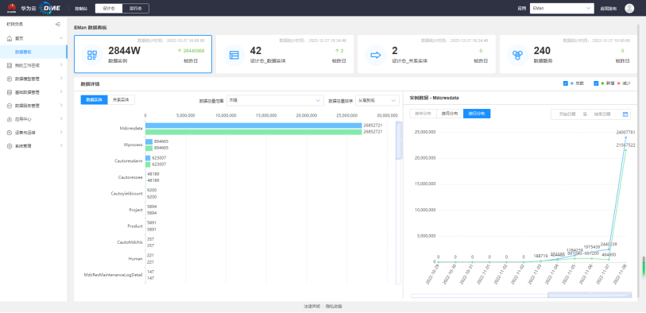Screen dimensions: 646x313
Task: Click the cubes icon on the 240 card
Action: pyautogui.click(x=517, y=55)
